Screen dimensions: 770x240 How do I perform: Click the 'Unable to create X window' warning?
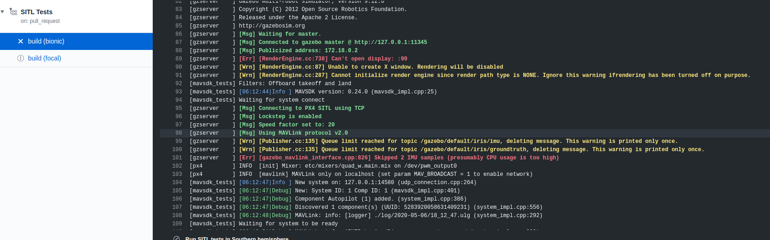465,67
